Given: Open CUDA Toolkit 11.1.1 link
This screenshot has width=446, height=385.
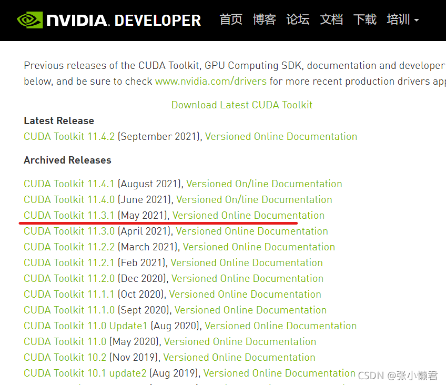Looking at the screenshot, I should (x=69, y=295).
